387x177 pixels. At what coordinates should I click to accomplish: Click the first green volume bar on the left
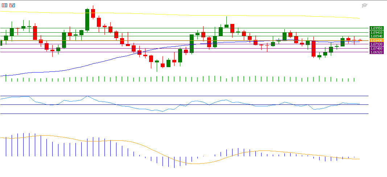[x=6, y=78]
